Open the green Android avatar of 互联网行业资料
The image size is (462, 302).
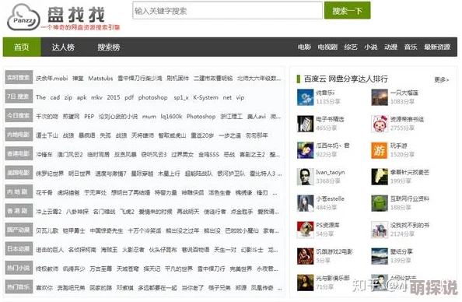[380, 203]
